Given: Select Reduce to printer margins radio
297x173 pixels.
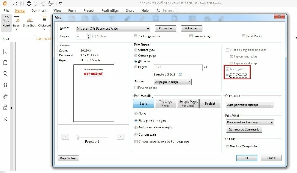Looking at the screenshot, I should click(136, 127).
